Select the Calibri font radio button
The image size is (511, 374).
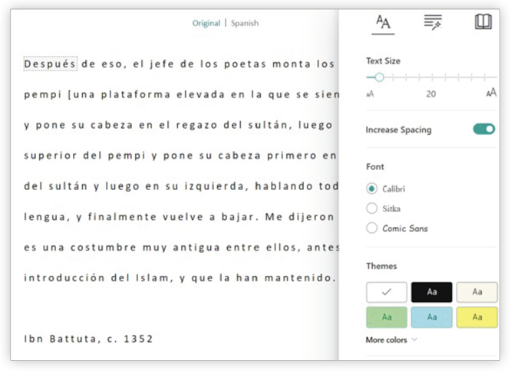[371, 189]
